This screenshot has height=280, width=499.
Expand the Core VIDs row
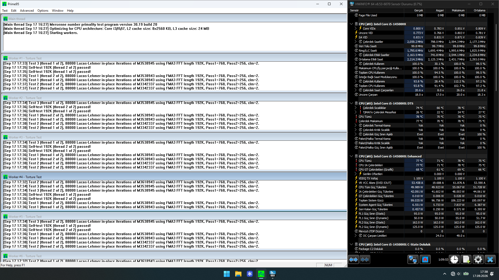(356, 29)
